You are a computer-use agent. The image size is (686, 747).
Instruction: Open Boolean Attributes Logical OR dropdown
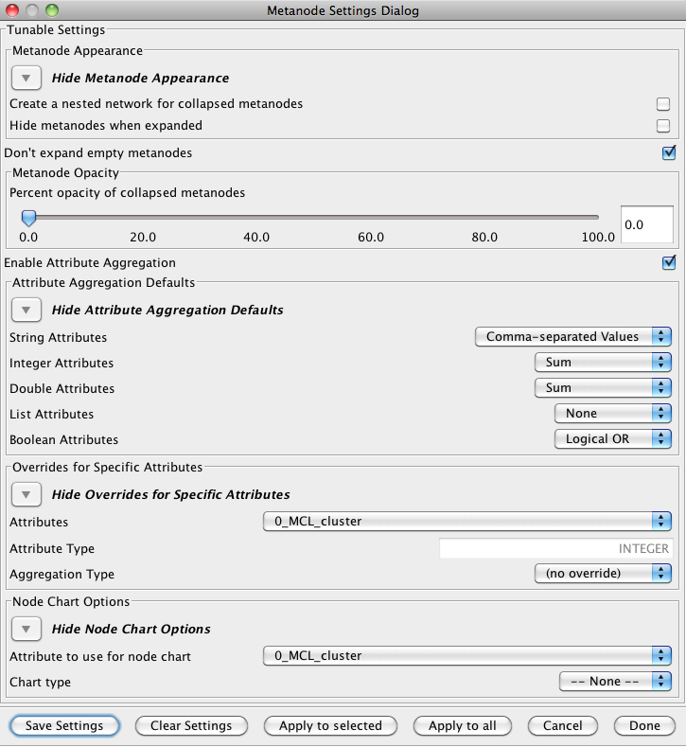pyautogui.click(x=612, y=439)
